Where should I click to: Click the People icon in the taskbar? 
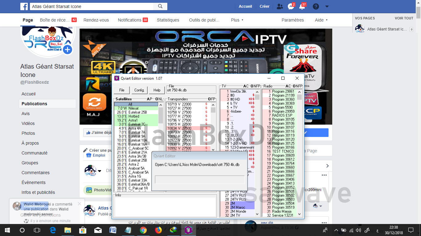[325, 230]
